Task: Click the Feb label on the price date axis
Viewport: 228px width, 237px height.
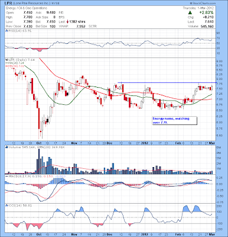Action: [178, 143]
